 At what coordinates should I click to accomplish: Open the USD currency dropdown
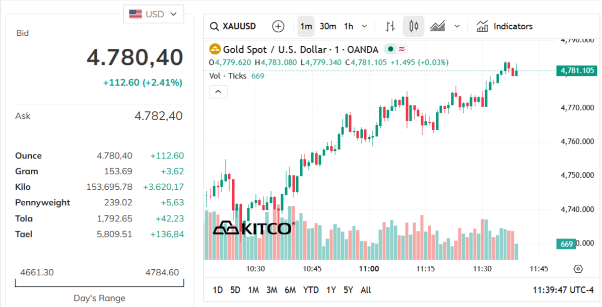click(153, 14)
